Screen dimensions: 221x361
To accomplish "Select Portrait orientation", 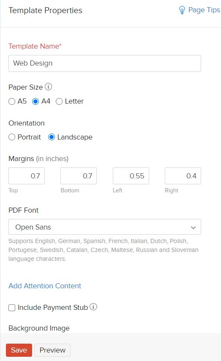I will click(x=12, y=137).
